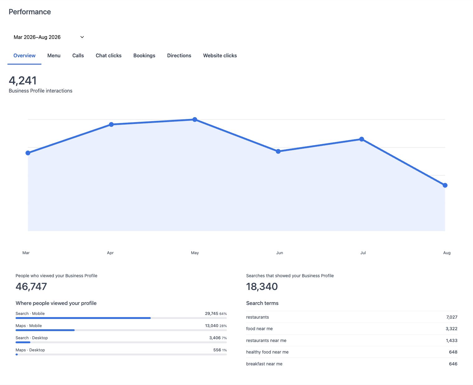Click the 1,433 search count value
The height and width of the screenshot is (385, 473).
[x=452, y=340]
